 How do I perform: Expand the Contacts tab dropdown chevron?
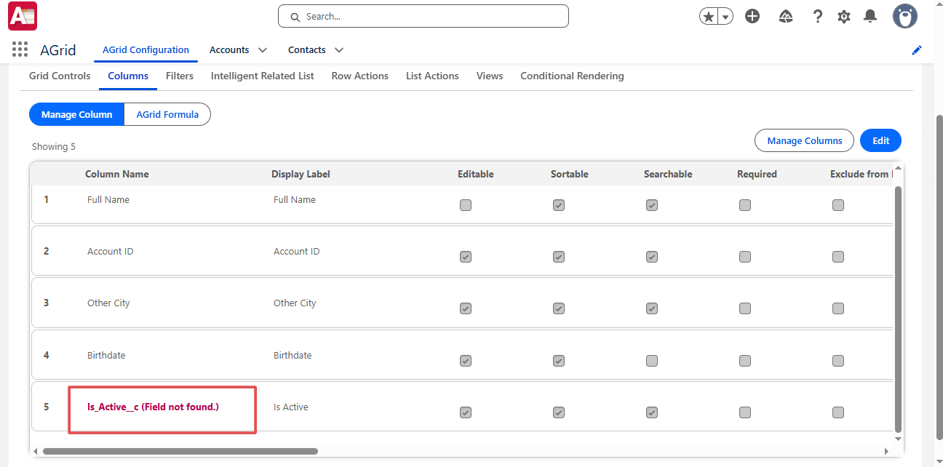[339, 50]
